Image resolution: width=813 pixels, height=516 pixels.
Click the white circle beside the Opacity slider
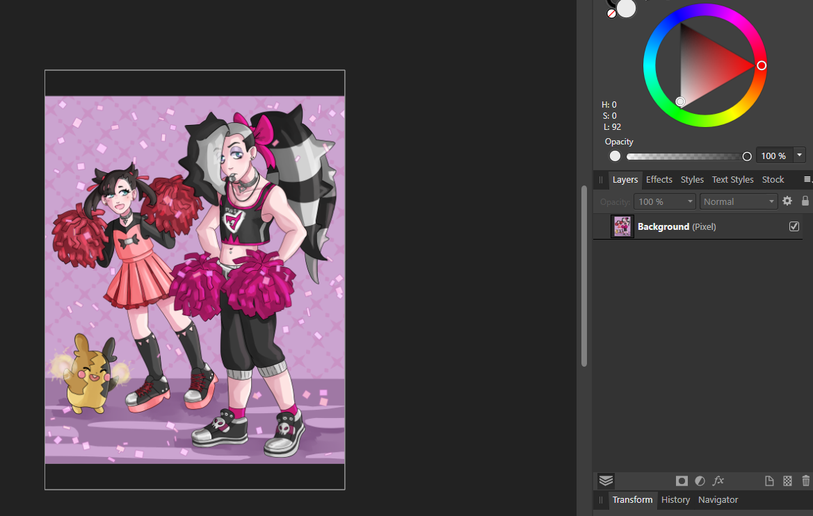click(615, 156)
